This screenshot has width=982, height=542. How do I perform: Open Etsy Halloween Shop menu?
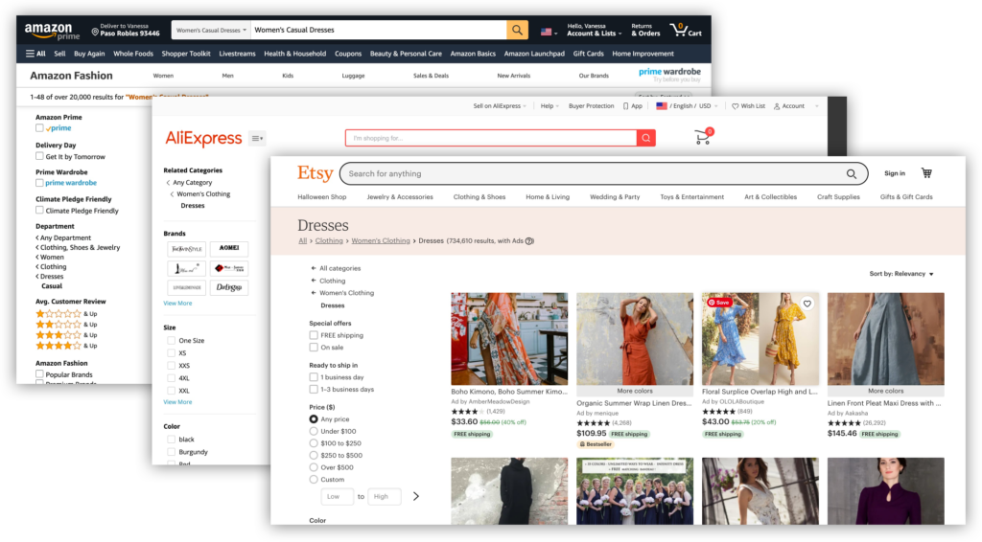click(x=322, y=197)
